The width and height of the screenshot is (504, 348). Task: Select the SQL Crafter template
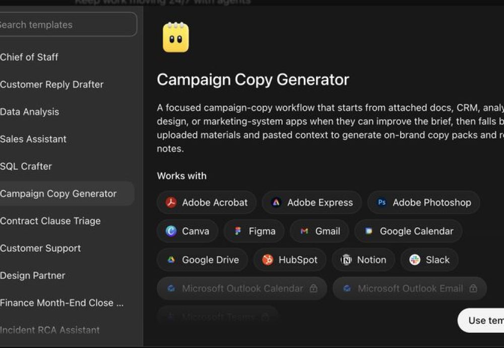(67, 166)
